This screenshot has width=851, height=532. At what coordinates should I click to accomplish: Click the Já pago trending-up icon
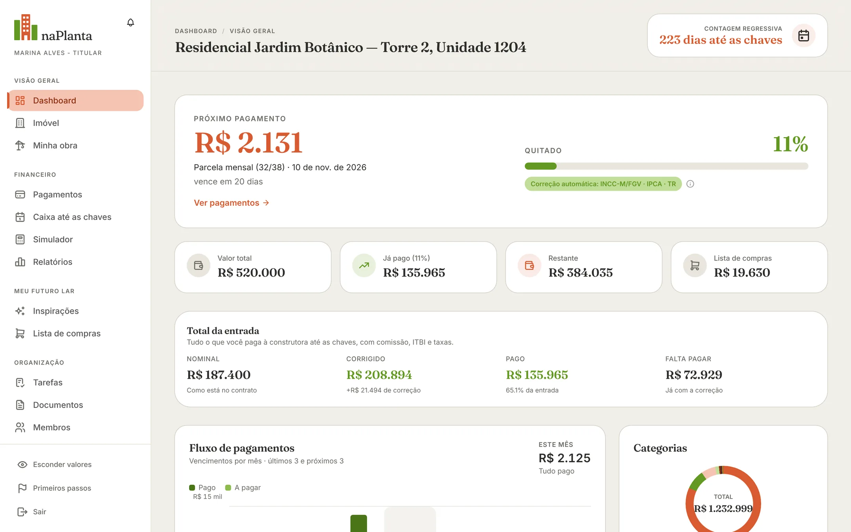(364, 266)
